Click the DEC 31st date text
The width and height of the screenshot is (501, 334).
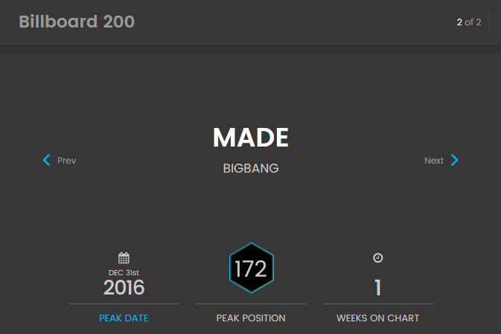tap(124, 272)
